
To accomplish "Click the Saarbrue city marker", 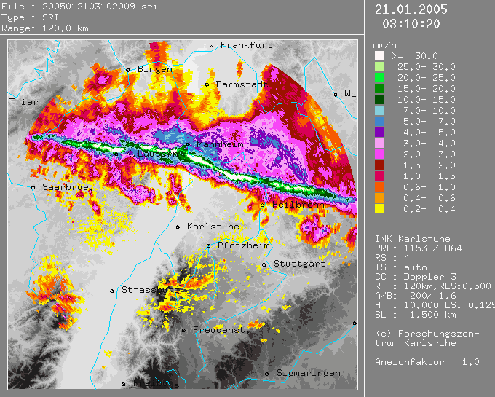I will tap(33, 187).
